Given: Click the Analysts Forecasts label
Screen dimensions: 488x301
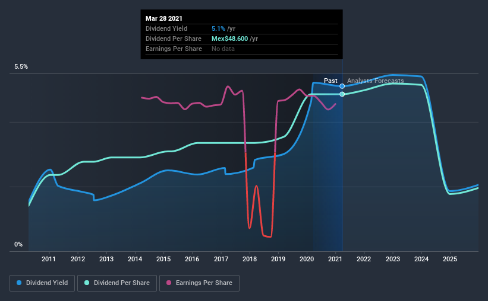Looking at the screenshot, I should click(375, 81).
